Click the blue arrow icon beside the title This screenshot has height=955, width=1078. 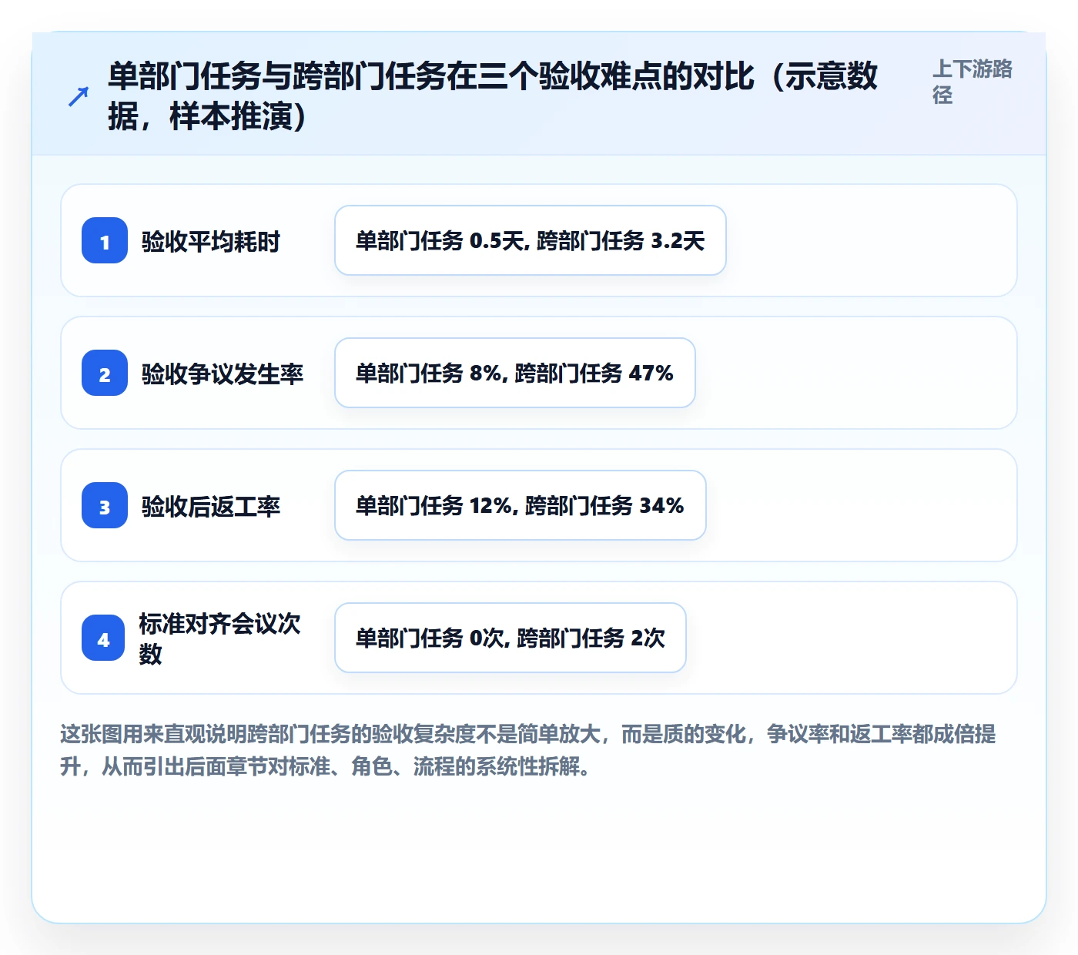click(x=79, y=96)
